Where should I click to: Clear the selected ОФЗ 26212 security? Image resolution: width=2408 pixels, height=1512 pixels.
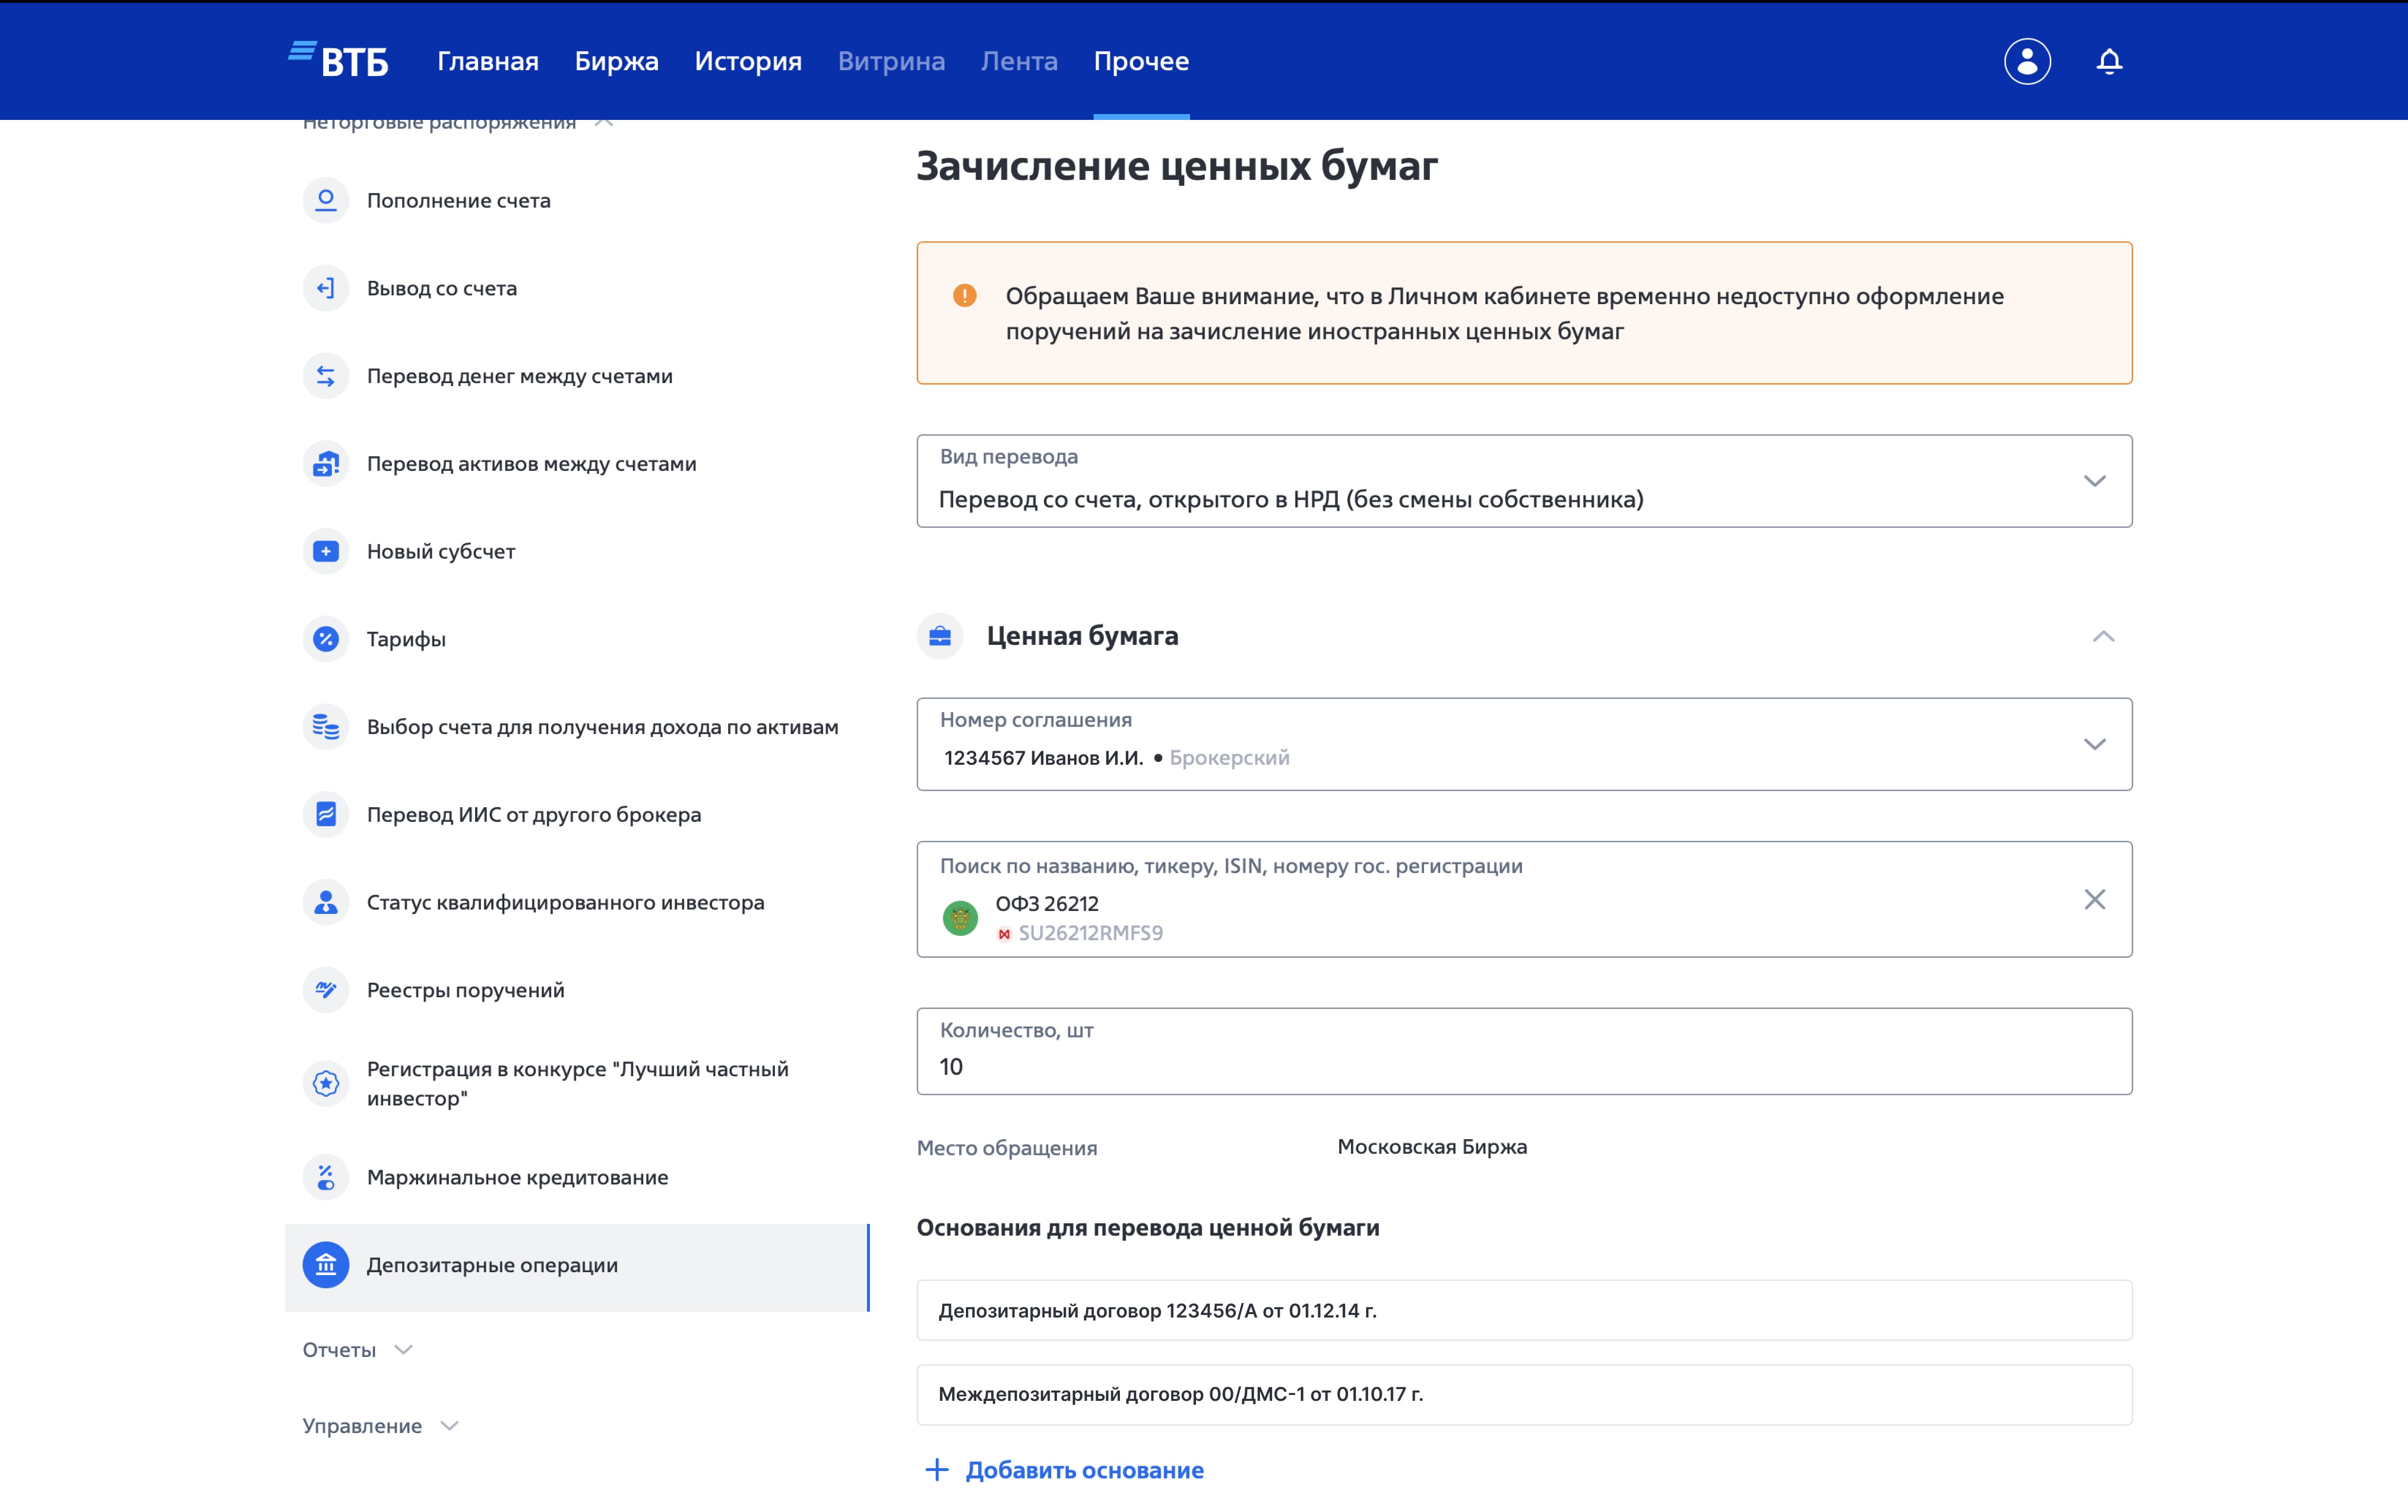click(x=2095, y=899)
